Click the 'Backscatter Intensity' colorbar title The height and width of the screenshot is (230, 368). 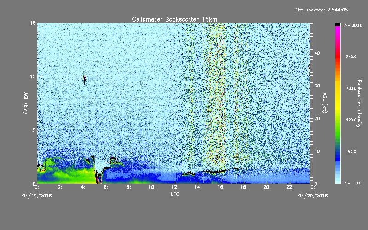point(359,103)
